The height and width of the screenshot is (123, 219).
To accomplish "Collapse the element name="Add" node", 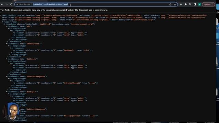I will pyautogui.click(x=7, y=26).
